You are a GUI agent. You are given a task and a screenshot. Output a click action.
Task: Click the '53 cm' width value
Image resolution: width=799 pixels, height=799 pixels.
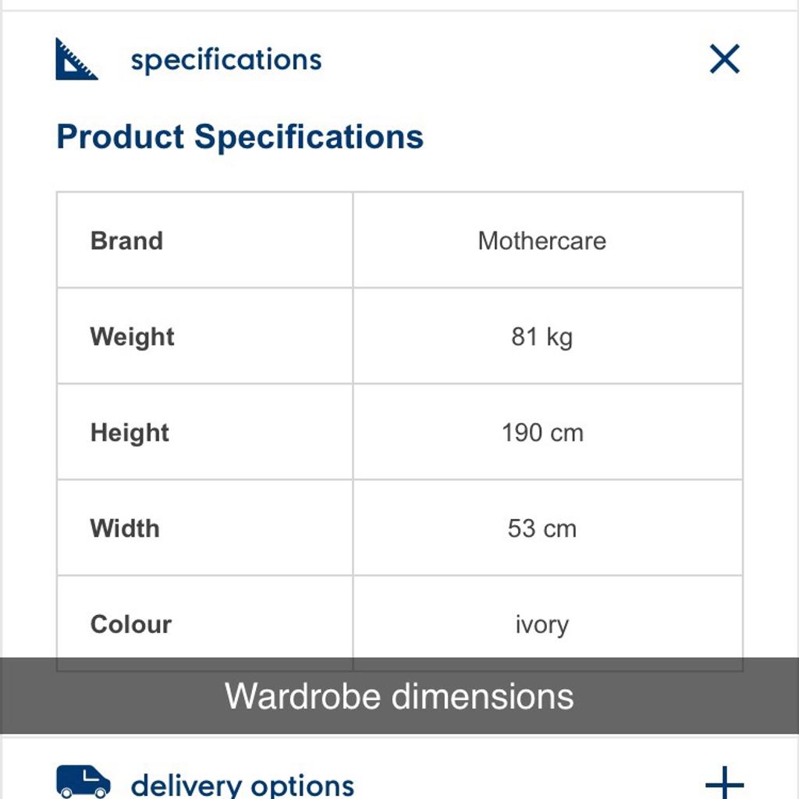542,528
